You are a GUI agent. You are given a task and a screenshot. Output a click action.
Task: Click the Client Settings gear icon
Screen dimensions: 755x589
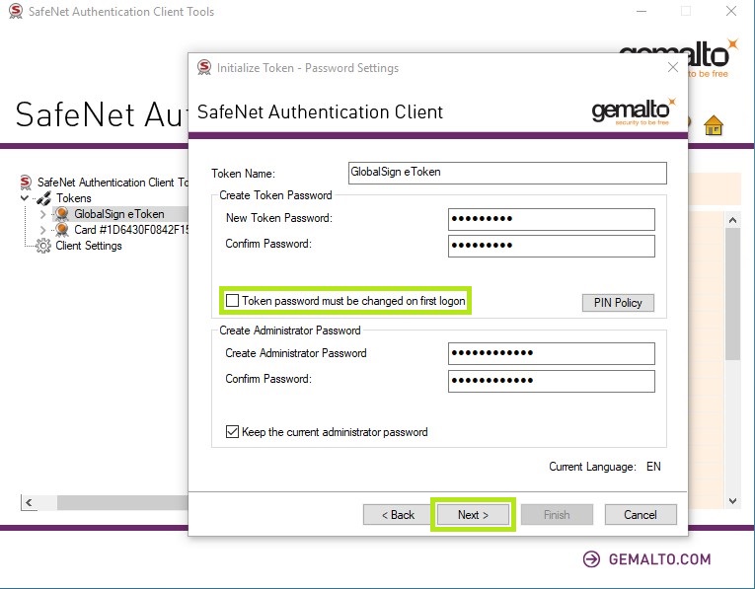pos(42,246)
